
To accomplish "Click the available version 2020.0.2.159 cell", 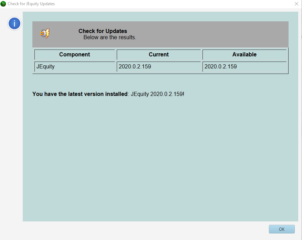I will tap(244, 67).
